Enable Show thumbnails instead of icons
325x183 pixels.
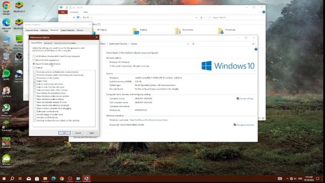(35, 102)
